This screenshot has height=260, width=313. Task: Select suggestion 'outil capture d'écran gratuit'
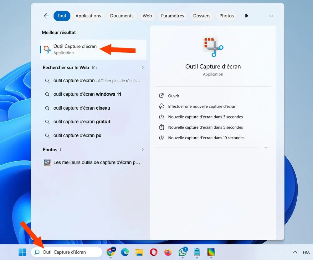tap(93, 122)
